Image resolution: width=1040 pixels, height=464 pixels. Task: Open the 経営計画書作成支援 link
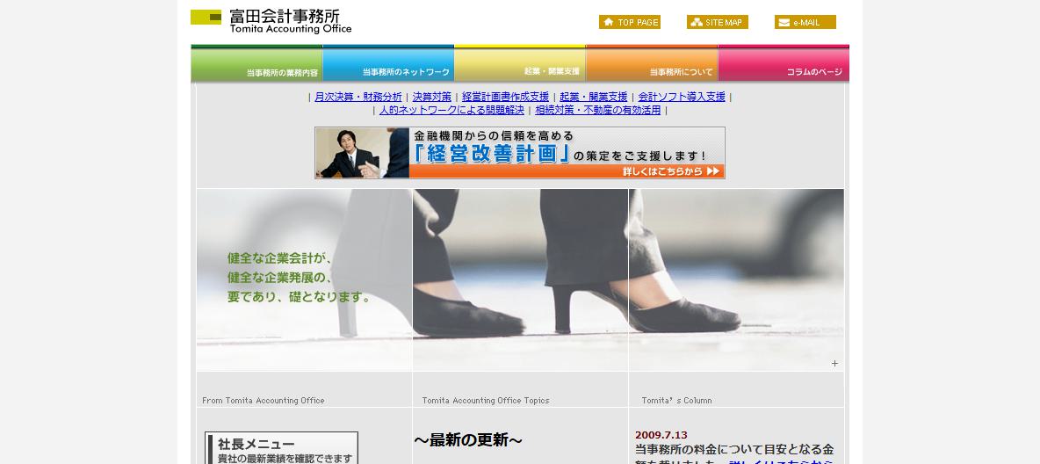(505, 97)
